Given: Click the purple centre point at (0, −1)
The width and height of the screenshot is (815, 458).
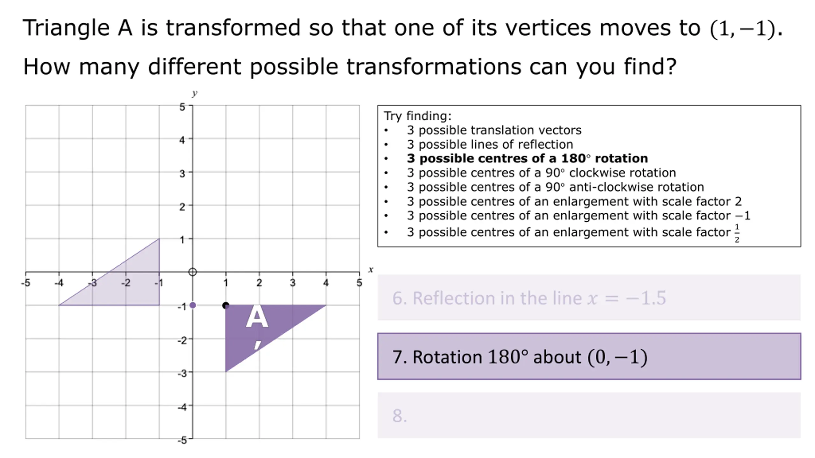Looking at the screenshot, I should pos(193,305).
